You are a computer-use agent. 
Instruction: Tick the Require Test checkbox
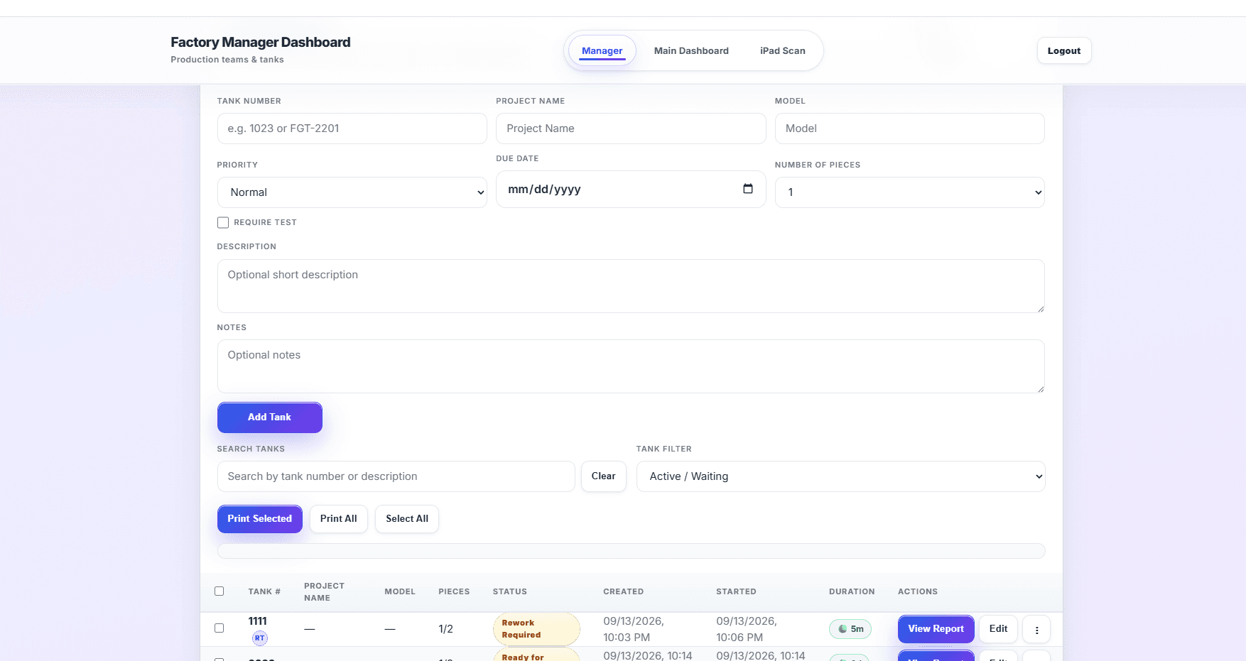223,223
